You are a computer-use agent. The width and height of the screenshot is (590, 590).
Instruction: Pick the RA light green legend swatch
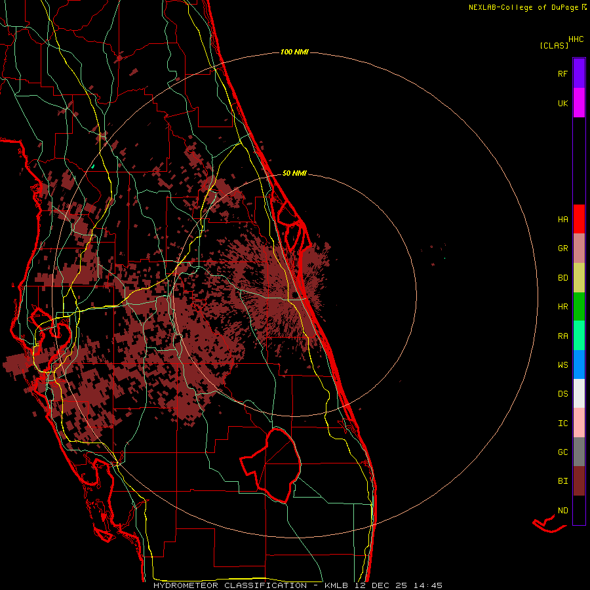click(579, 336)
